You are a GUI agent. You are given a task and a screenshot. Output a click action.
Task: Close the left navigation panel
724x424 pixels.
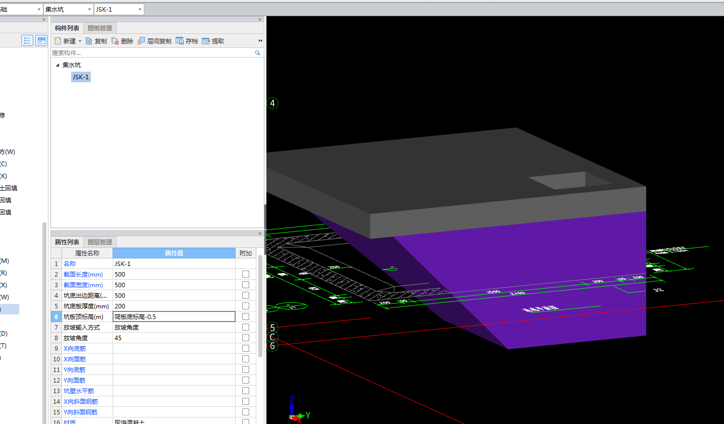[x=43, y=20]
